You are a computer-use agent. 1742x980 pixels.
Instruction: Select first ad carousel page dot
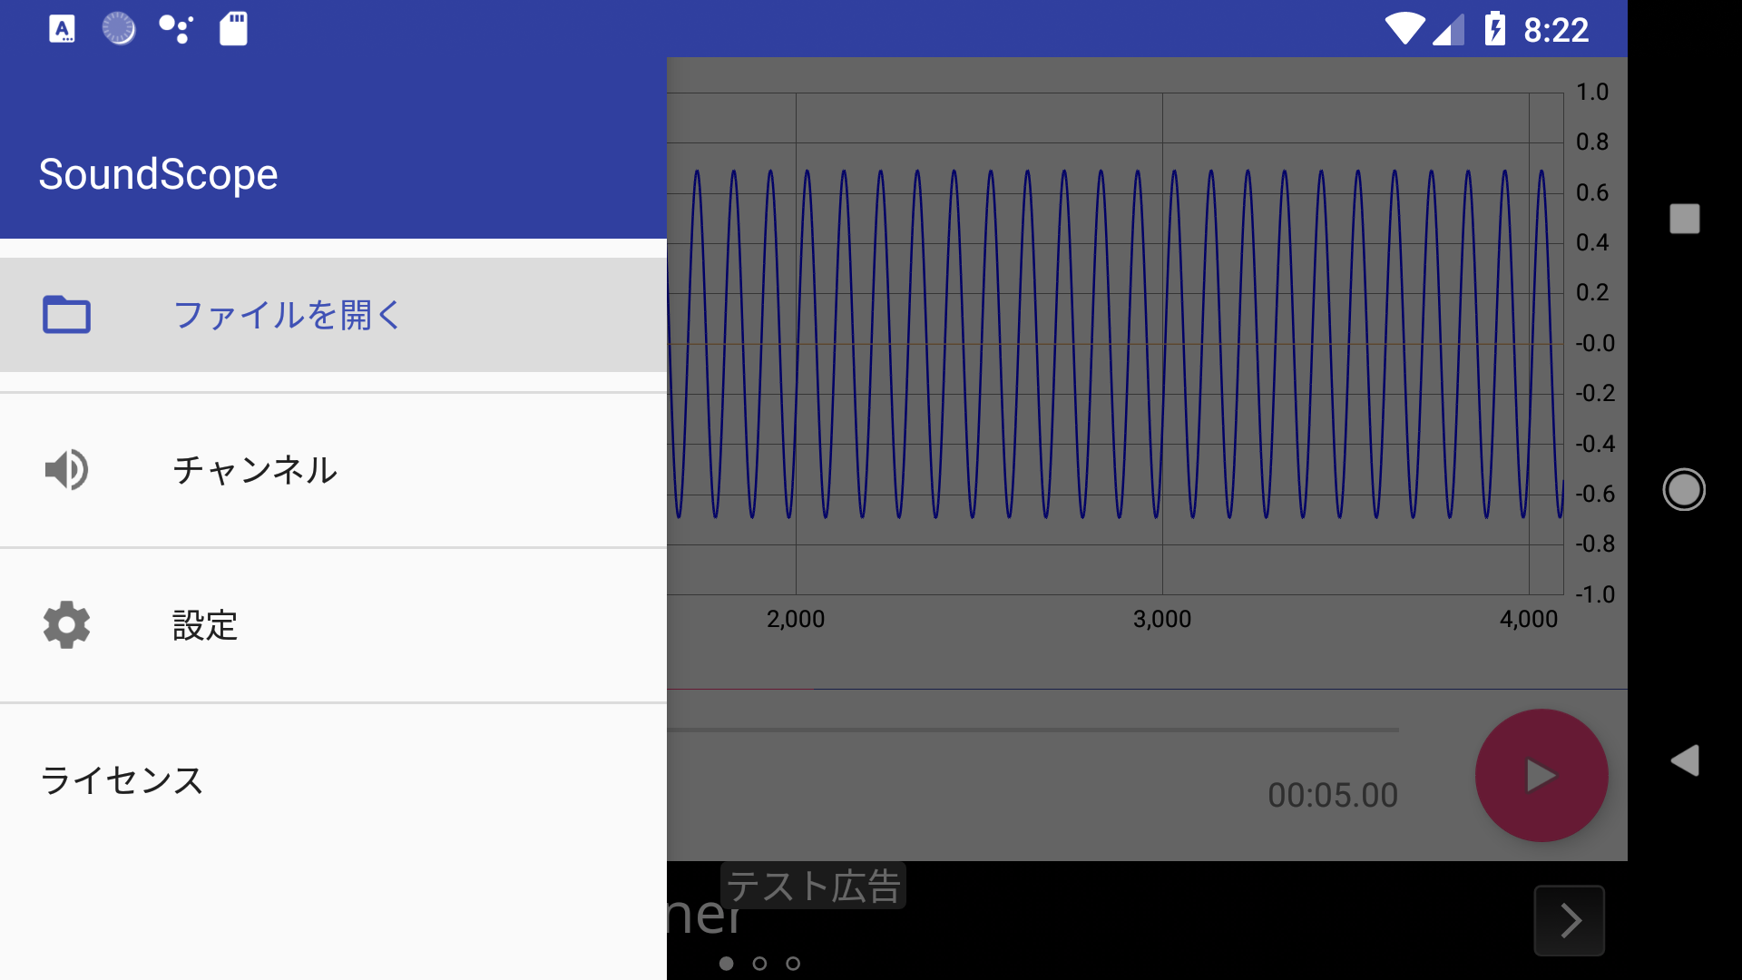point(726,964)
